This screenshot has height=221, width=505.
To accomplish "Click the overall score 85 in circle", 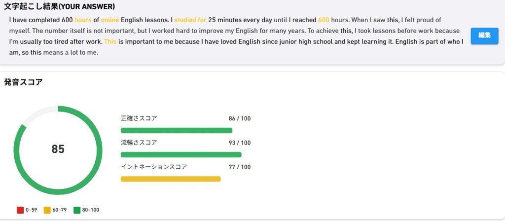I will 58,149.
